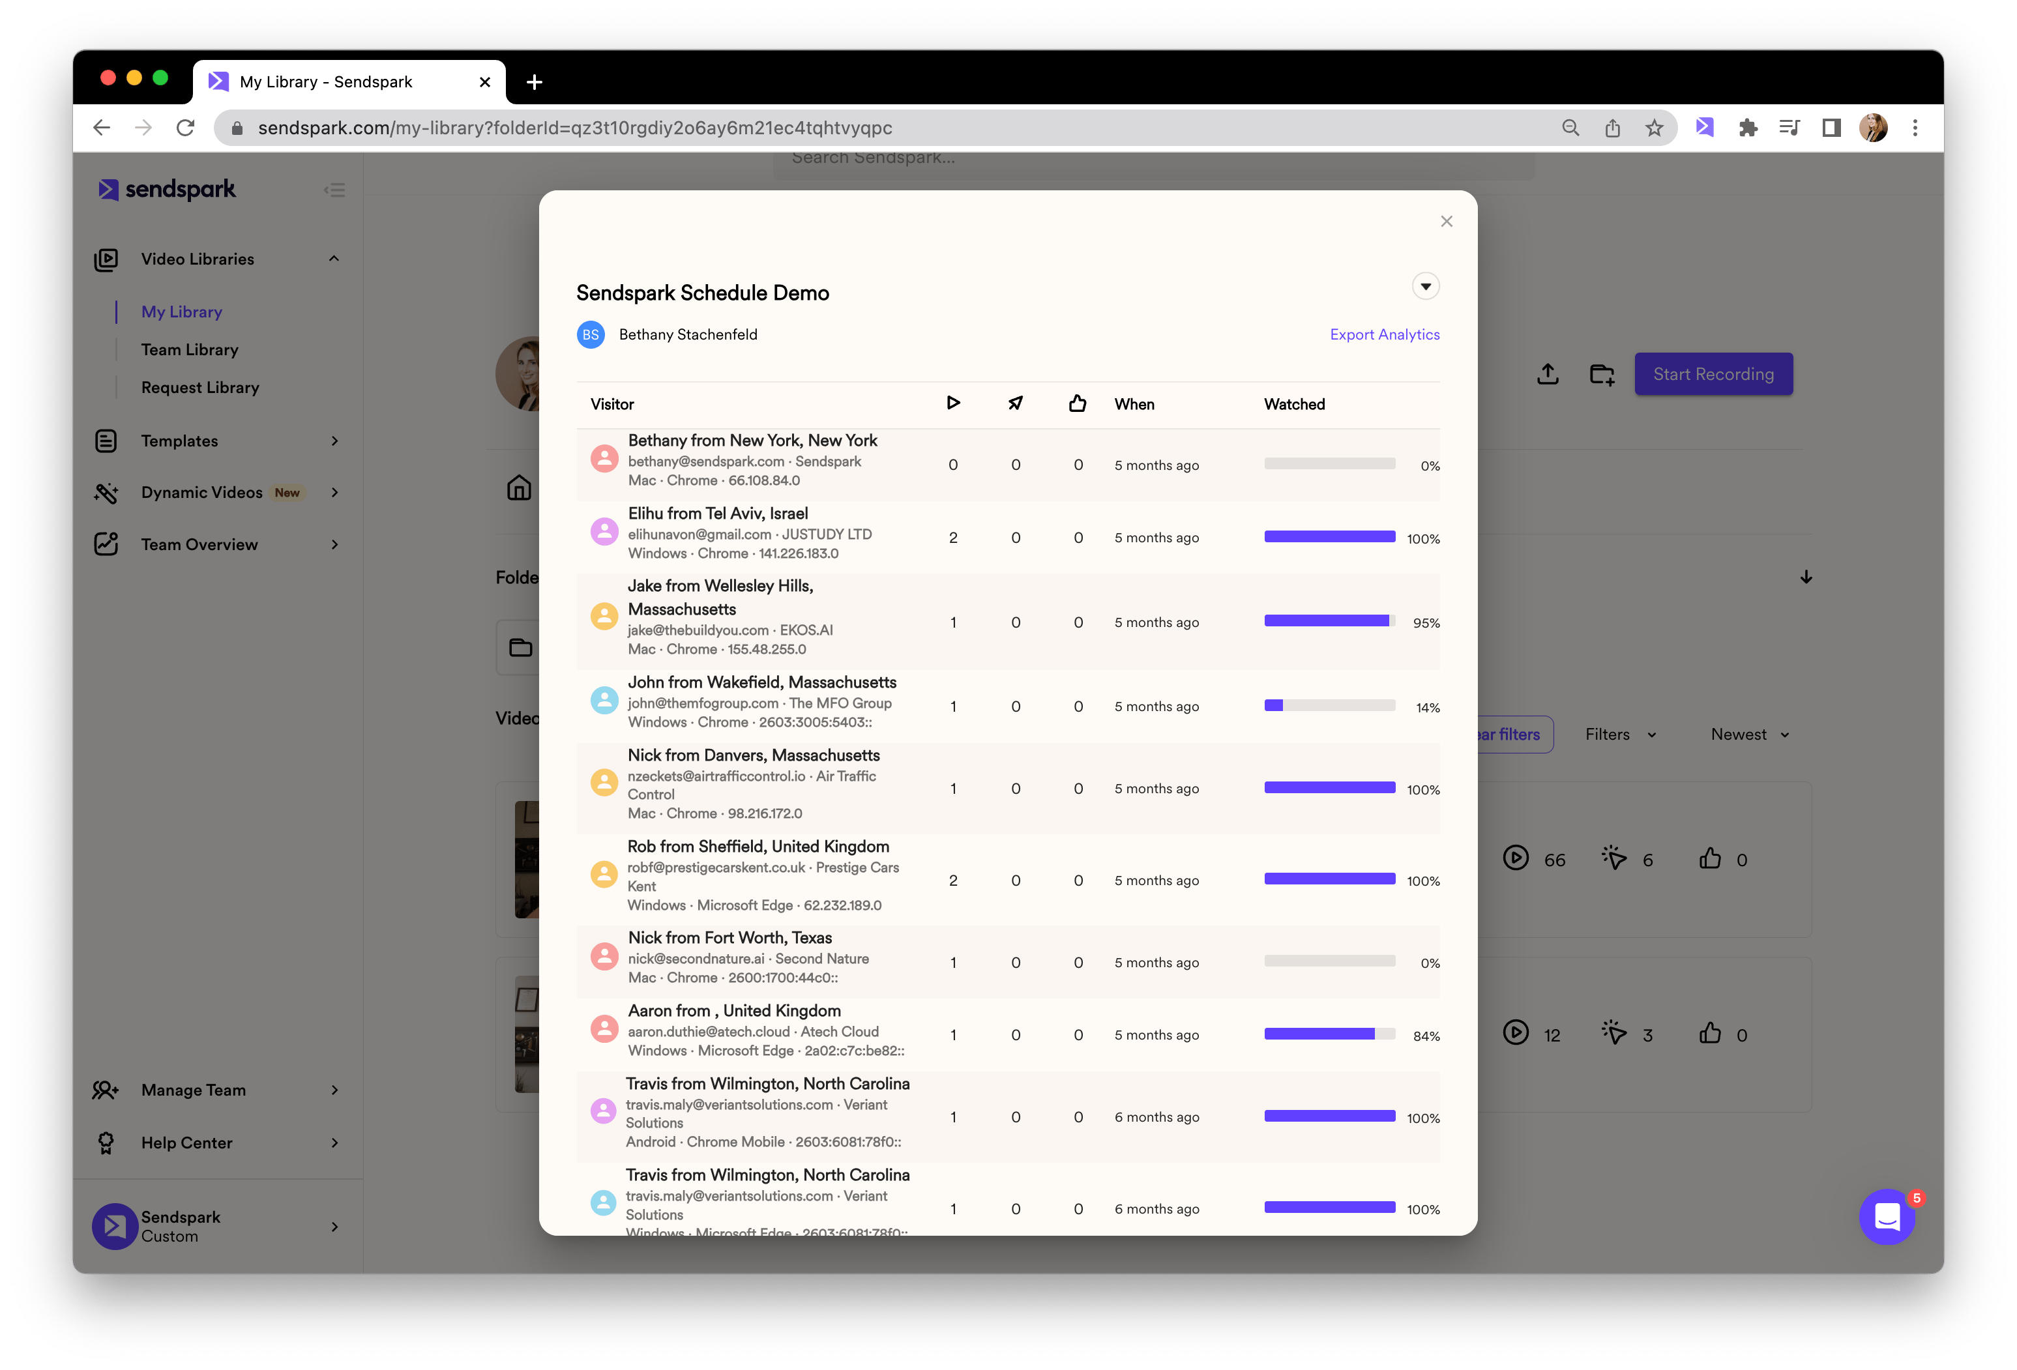Click the Team Overview icon
This screenshot has height=1370, width=2017.
[106, 544]
